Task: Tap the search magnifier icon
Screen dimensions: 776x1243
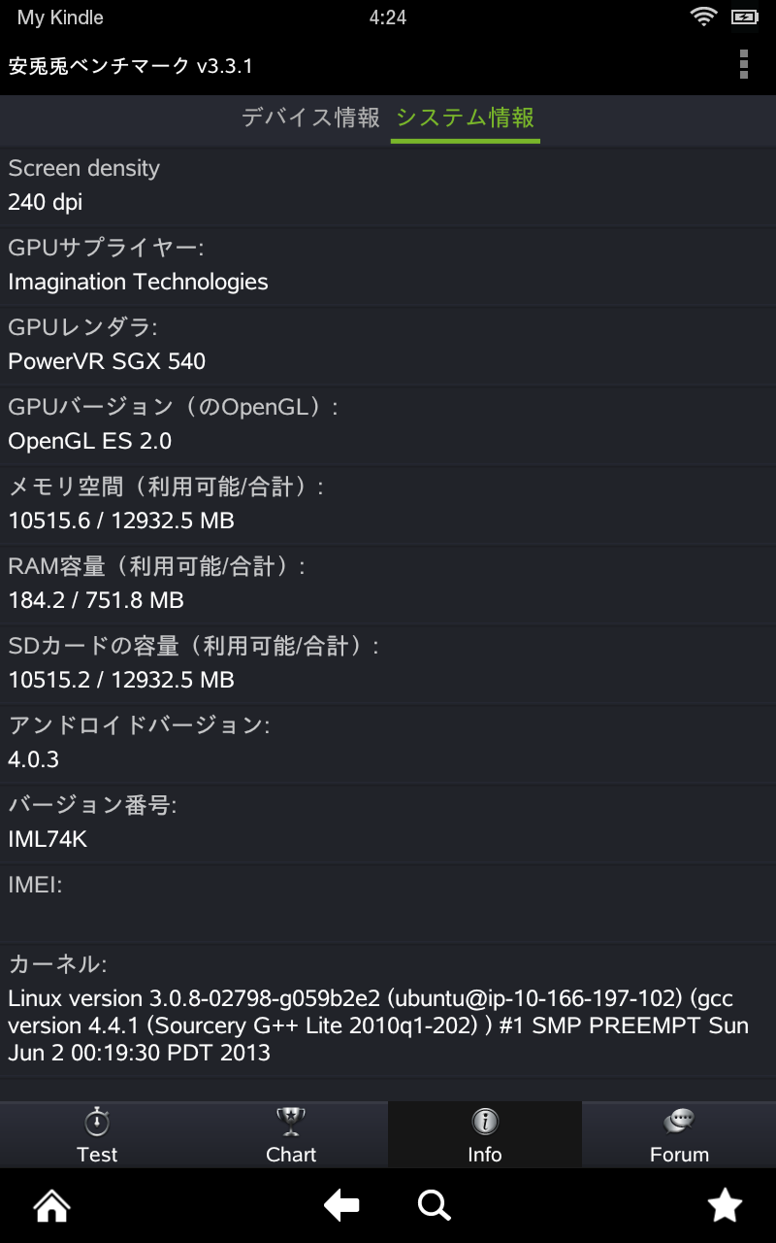Action: [x=434, y=1206]
